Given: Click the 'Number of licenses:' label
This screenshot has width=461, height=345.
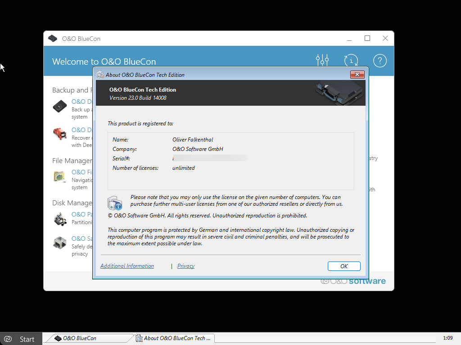Looking at the screenshot, I should (x=135, y=168).
